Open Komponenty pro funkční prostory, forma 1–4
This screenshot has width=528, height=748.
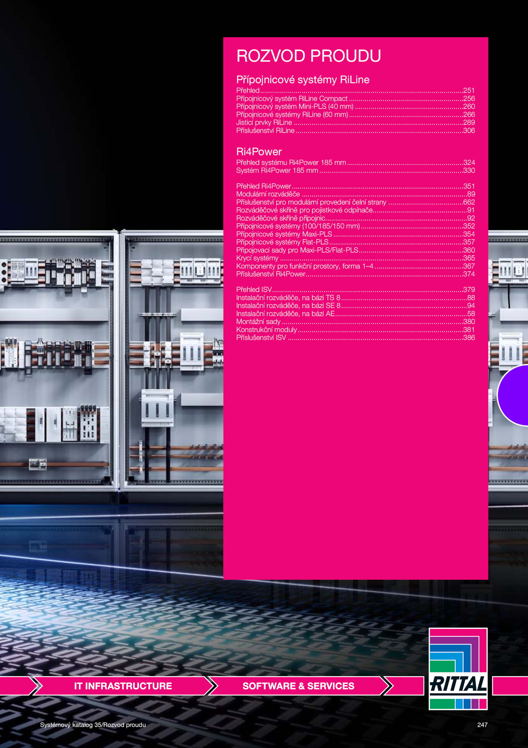coord(355,266)
